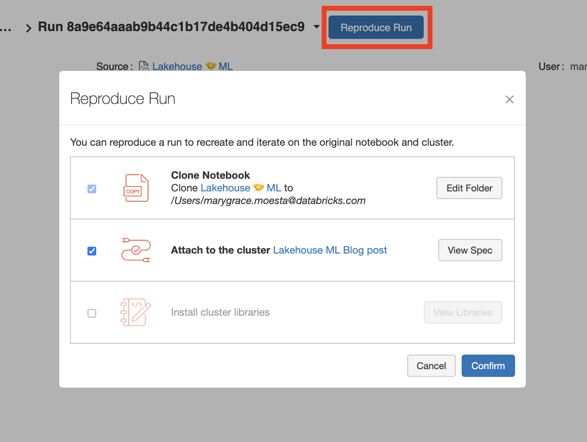The width and height of the screenshot is (587, 442).
Task: Click the View Libraries button
Action: click(463, 312)
